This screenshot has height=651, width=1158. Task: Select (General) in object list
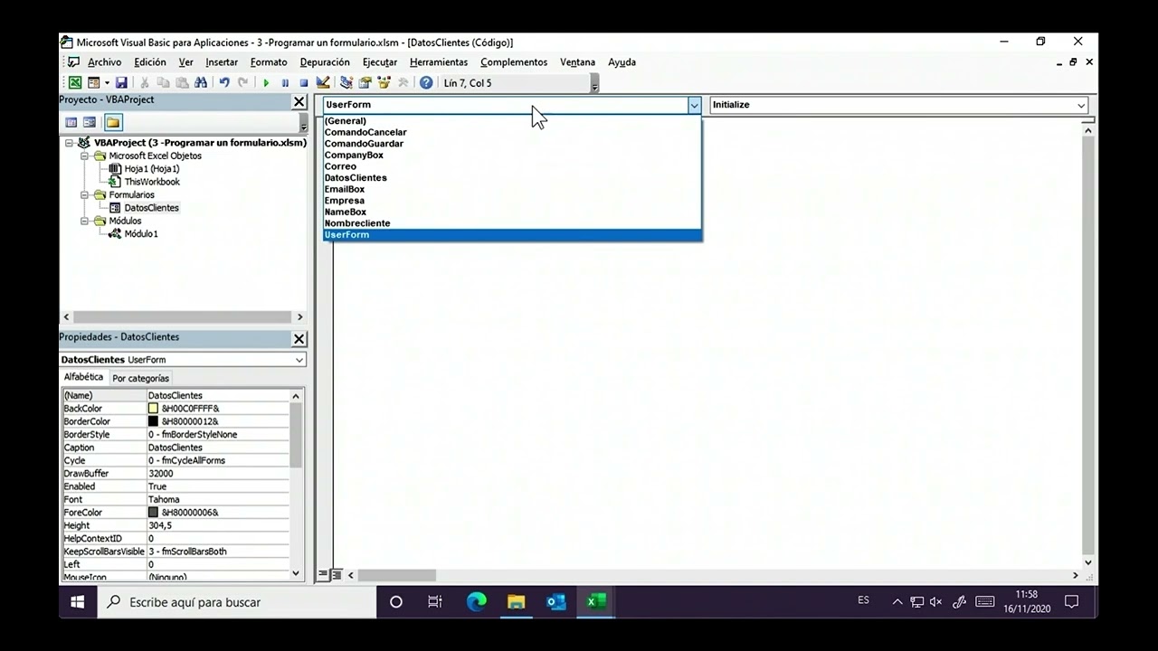click(512, 121)
